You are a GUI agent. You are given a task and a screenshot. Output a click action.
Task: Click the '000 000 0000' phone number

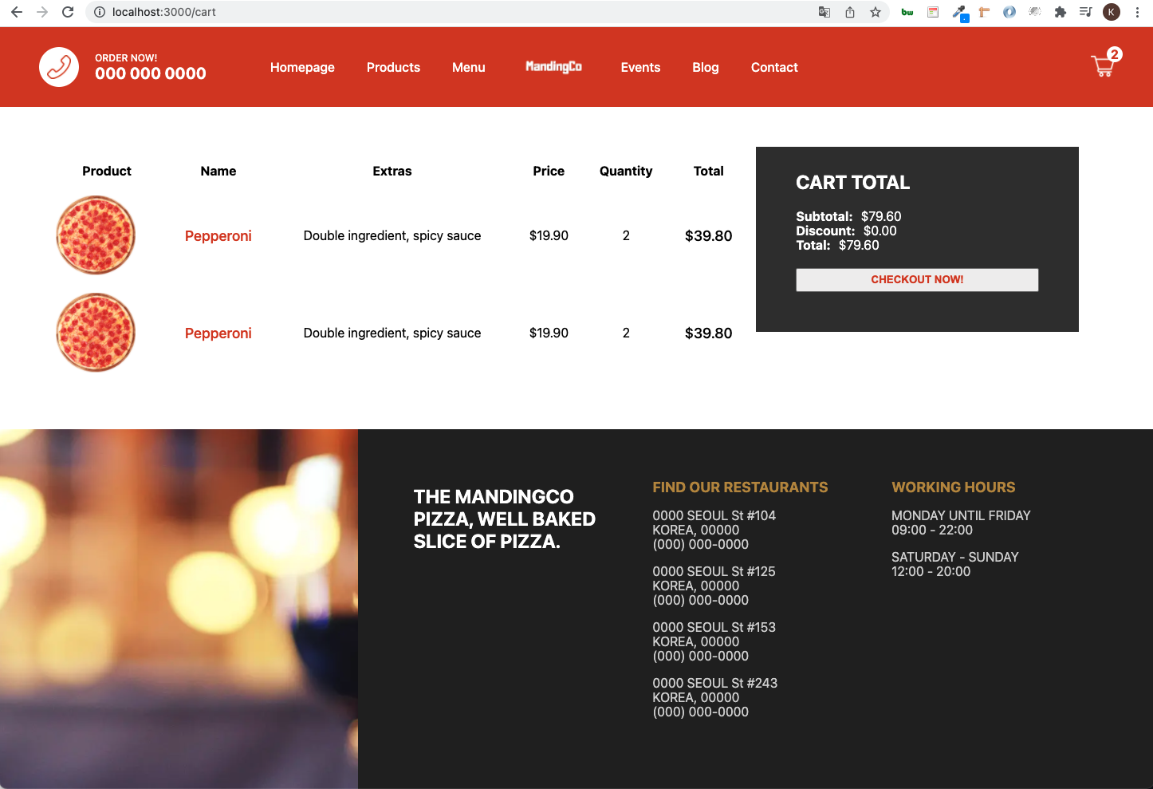151,73
